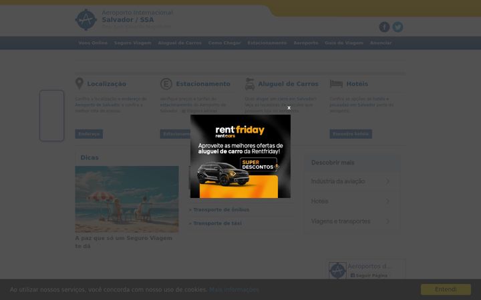Click Aeroporto Internacional Salvador / SSA title

tap(137, 16)
